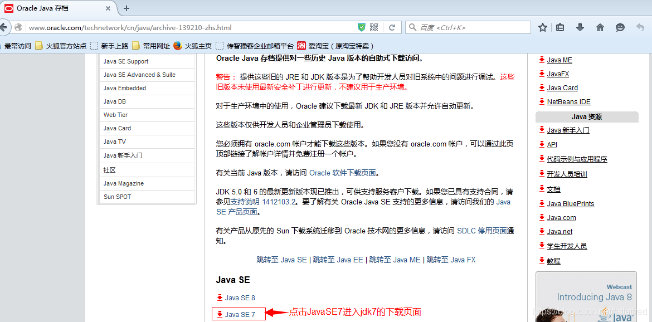Jump to 跳转至 Java SE

pyautogui.click(x=281, y=260)
